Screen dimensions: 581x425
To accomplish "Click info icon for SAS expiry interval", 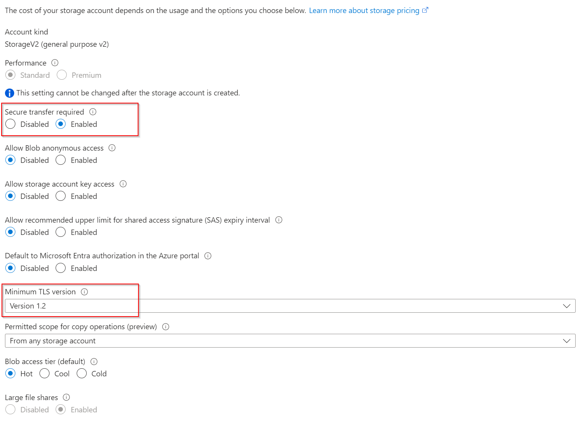I will click(x=279, y=220).
